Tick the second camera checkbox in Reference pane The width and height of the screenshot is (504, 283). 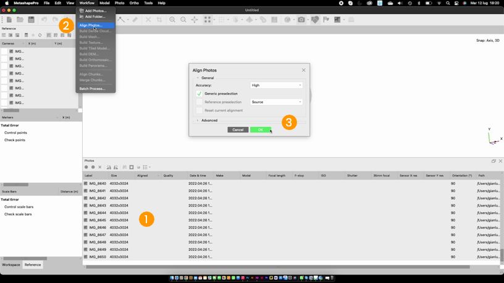4,59
